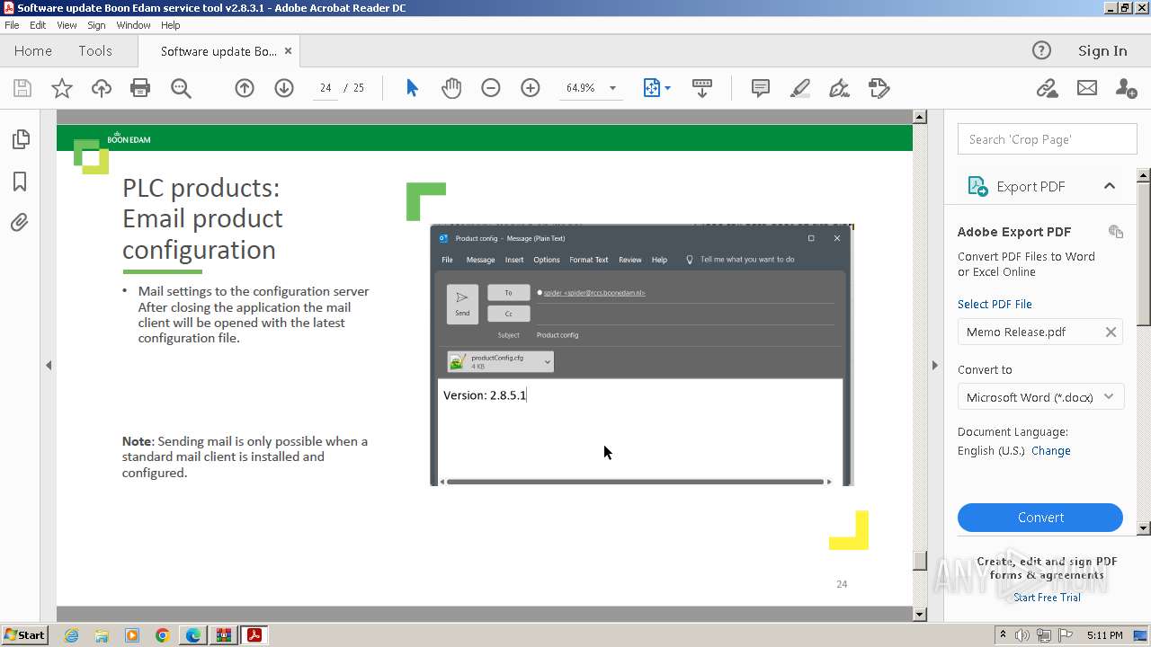
Task: Choose the Selection arrow tool
Action: tap(412, 88)
